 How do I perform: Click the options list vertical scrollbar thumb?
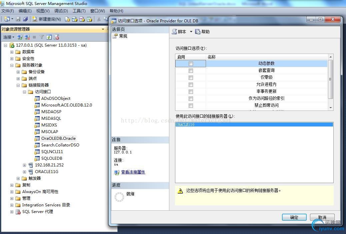click(x=330, y=79)
